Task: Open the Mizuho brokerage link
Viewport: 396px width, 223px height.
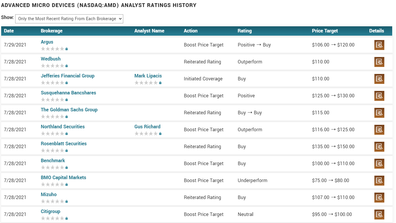Action: click(x=49, y=194)
